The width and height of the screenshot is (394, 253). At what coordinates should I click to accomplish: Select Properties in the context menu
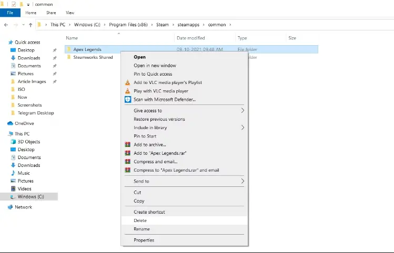tap(144, 240)
